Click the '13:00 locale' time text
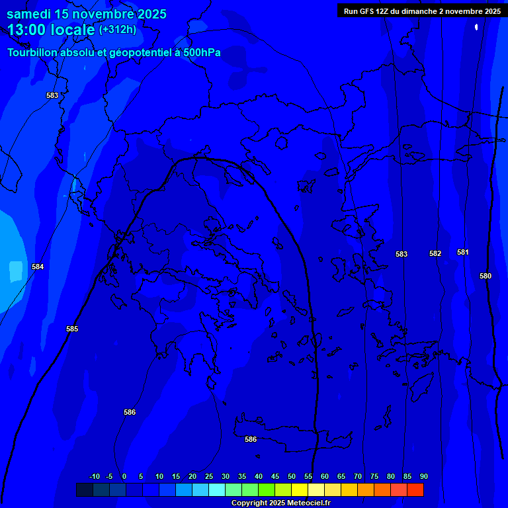Viewport: 508px width, 508px height. coord(52,30)
